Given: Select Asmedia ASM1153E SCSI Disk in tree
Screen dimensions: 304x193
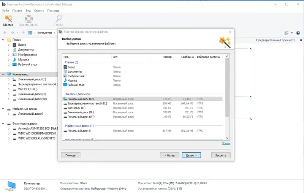Looking at the screenshot, I should point(37,128).
